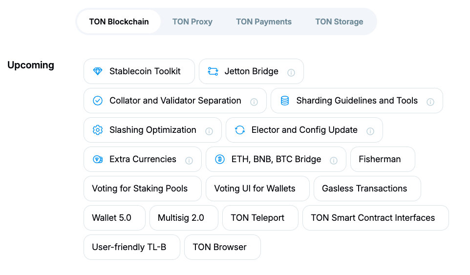Click info icon on ETH, BNB, BTC Bridge

pyautogui.click(x=334, y=160)
